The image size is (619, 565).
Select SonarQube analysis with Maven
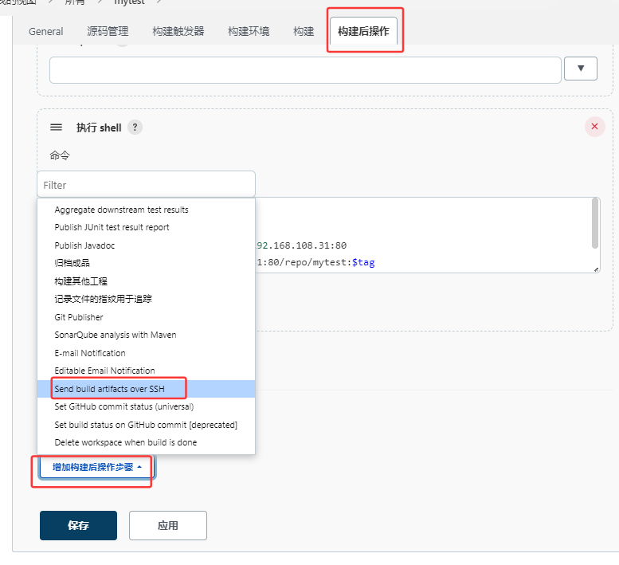(146, 335)
